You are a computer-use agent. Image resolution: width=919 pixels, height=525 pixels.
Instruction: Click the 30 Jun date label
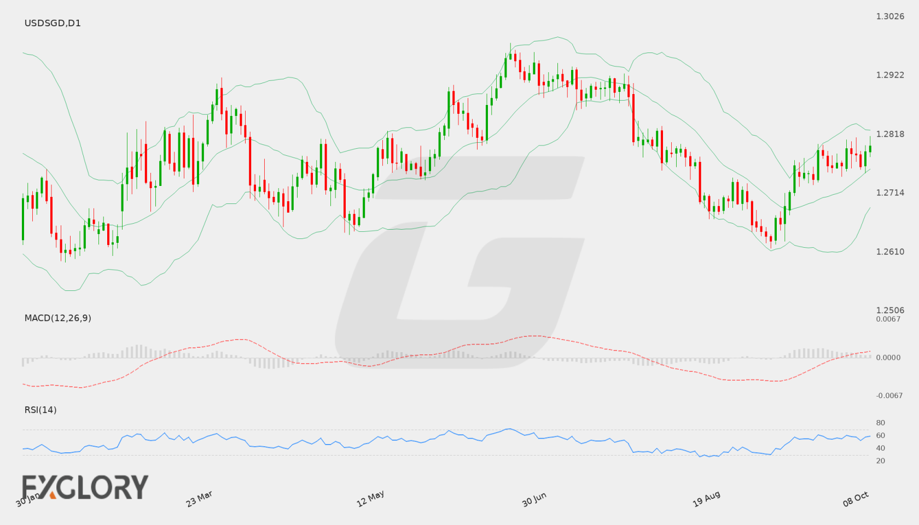(x=534, y=499)
